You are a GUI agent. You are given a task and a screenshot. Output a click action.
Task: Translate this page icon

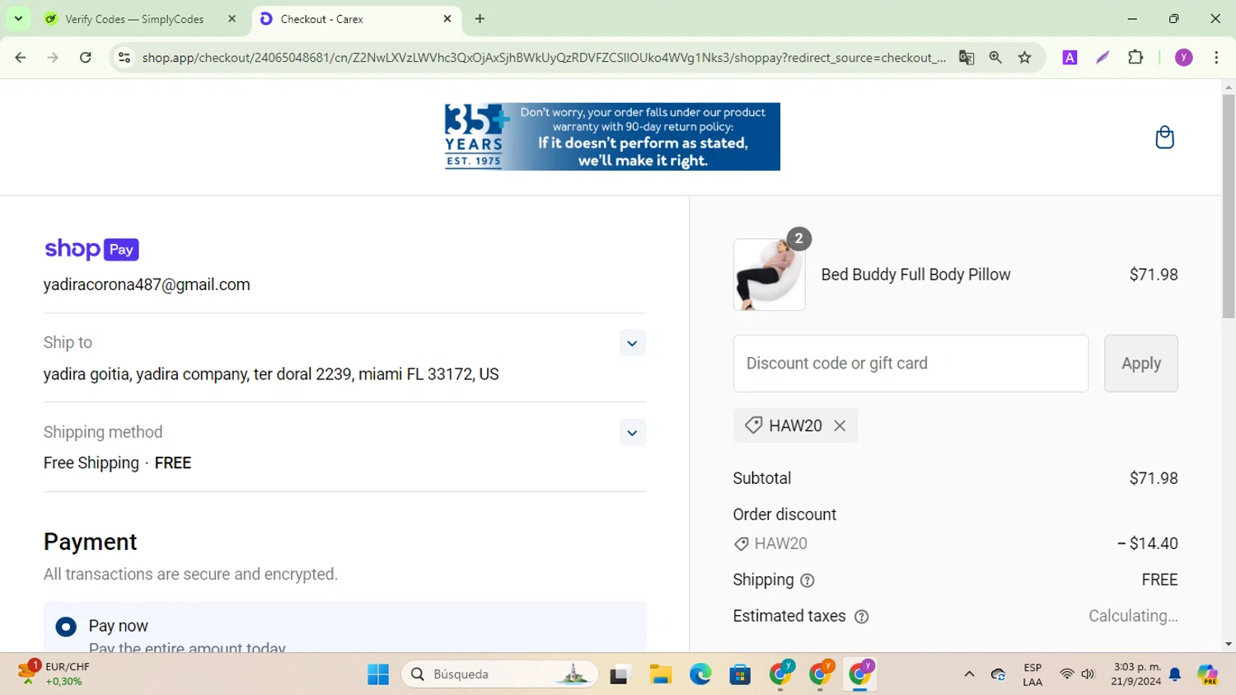pos(967,58)
